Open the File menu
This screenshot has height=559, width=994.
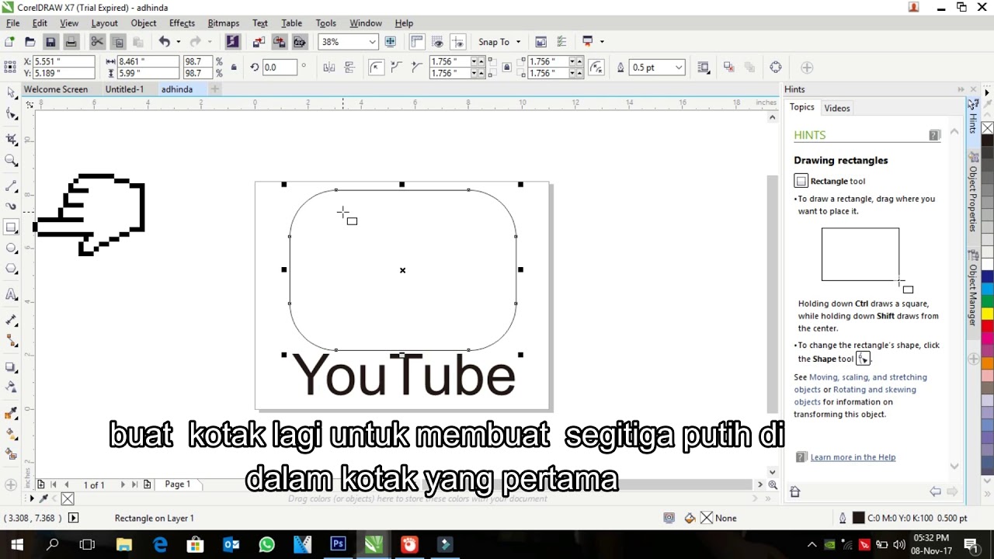click(x=13, y=23)
